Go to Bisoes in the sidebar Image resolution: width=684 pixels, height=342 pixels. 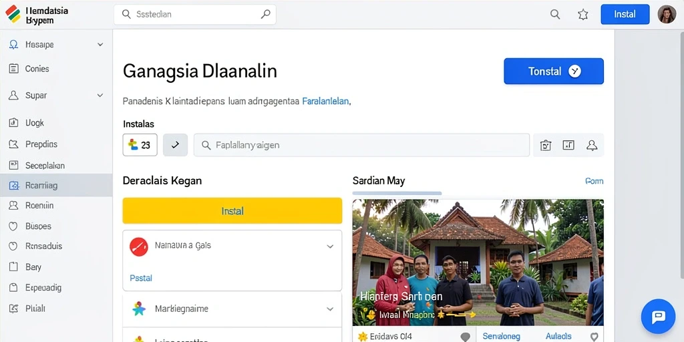(x=56, y=226)
